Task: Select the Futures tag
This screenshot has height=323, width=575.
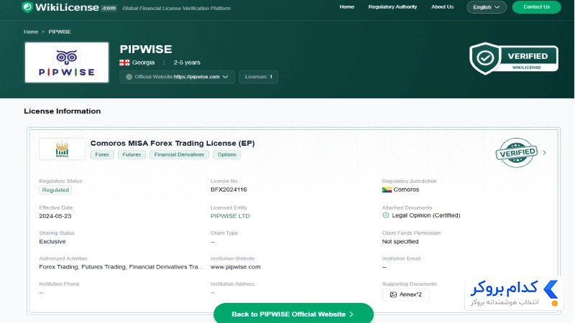Action: (x=132, y=155)
